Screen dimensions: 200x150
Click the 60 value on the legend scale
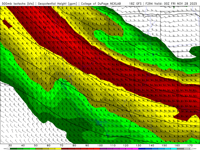coord(48,145)
